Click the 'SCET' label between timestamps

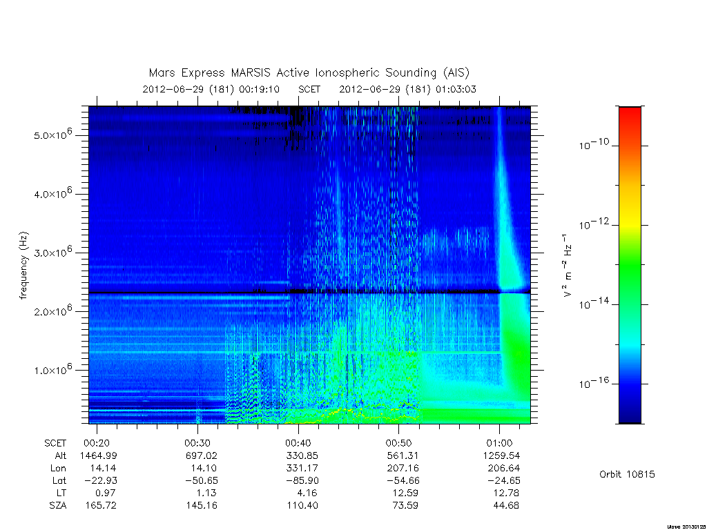pos(309,89)
